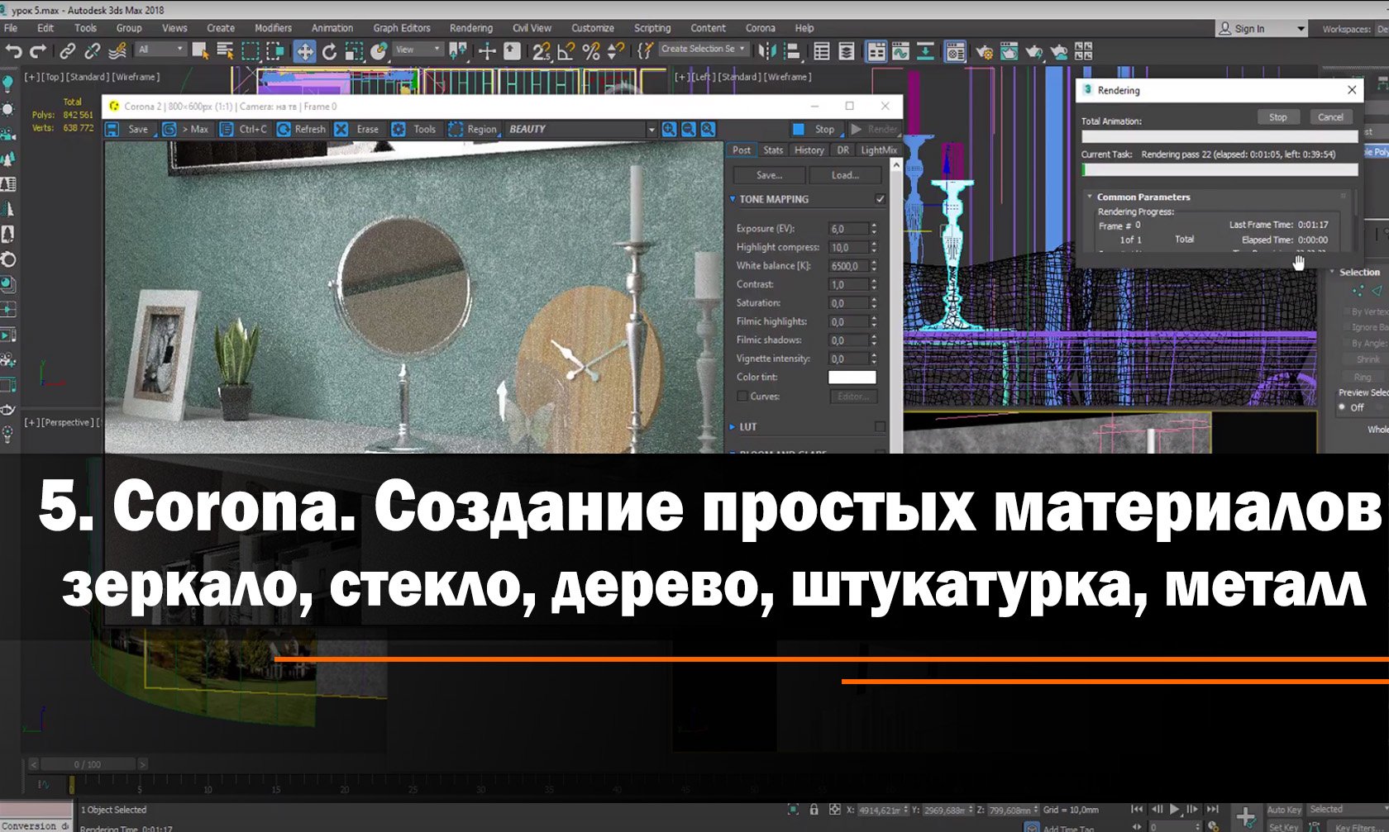Viewport: 1389px width, 832px height.
Task: Switch to the Stats tab
Action: (x=773, y=150)
